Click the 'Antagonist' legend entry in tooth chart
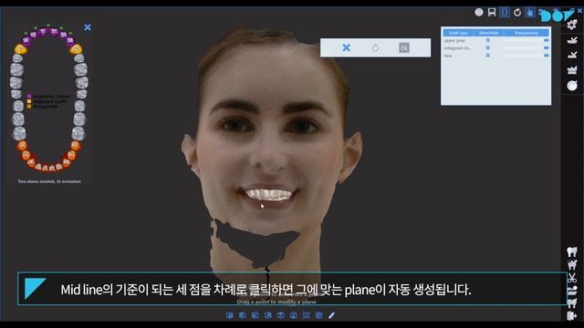 click(43, 107)
